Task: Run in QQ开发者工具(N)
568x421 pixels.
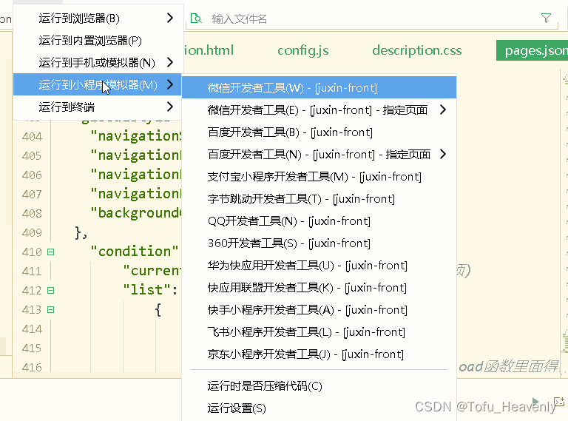Action: tap(319, 221)
